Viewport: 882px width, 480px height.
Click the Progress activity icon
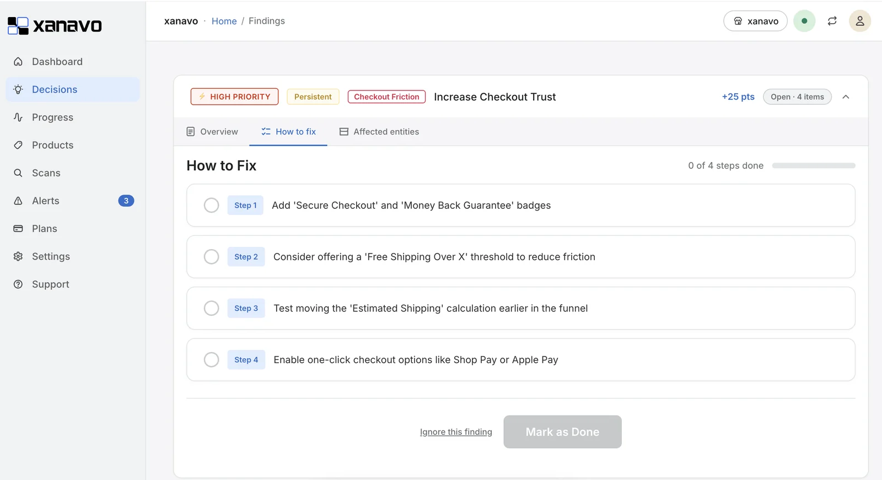tap(18, 117)
